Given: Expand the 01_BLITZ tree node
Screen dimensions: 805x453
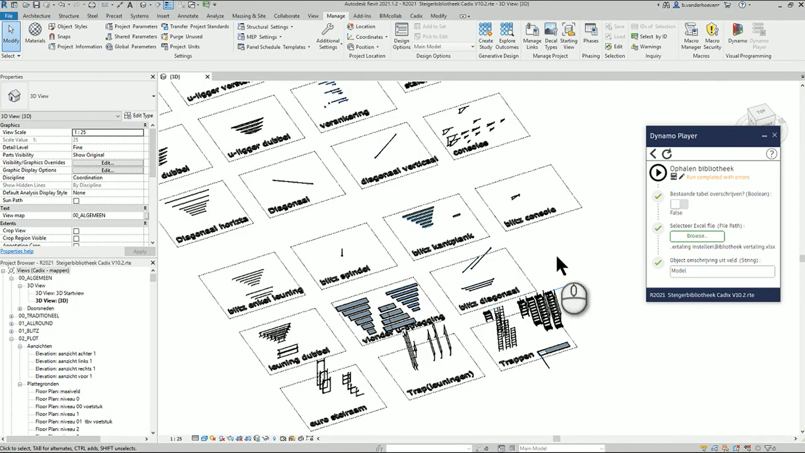Looking at the screenshot, I should point(12,331).
